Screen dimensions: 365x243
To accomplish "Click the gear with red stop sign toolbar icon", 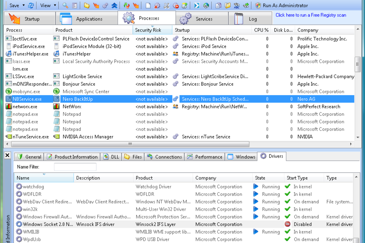I will [x=176, y=5].
